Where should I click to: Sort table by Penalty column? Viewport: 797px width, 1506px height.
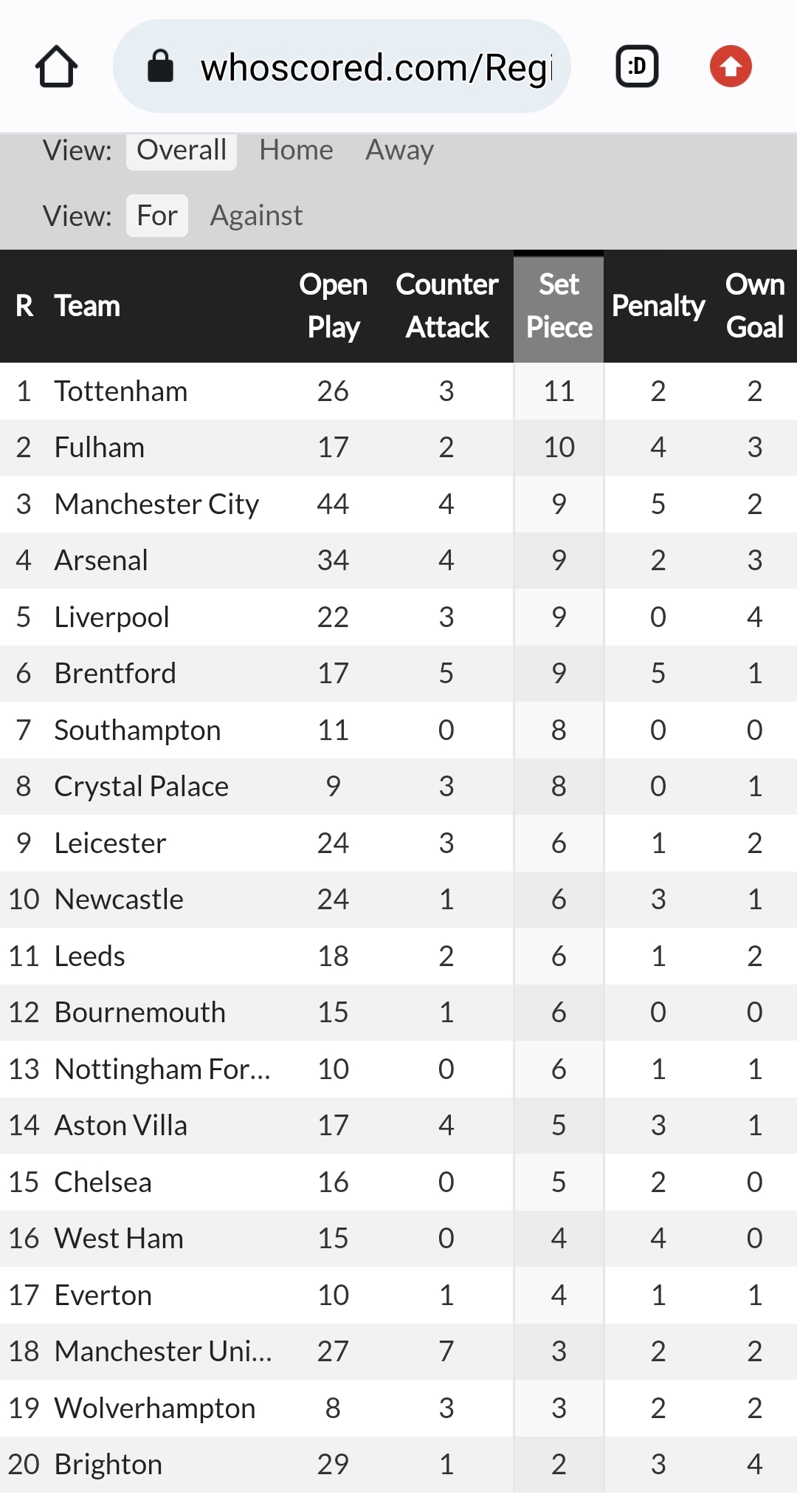point(658,306)
